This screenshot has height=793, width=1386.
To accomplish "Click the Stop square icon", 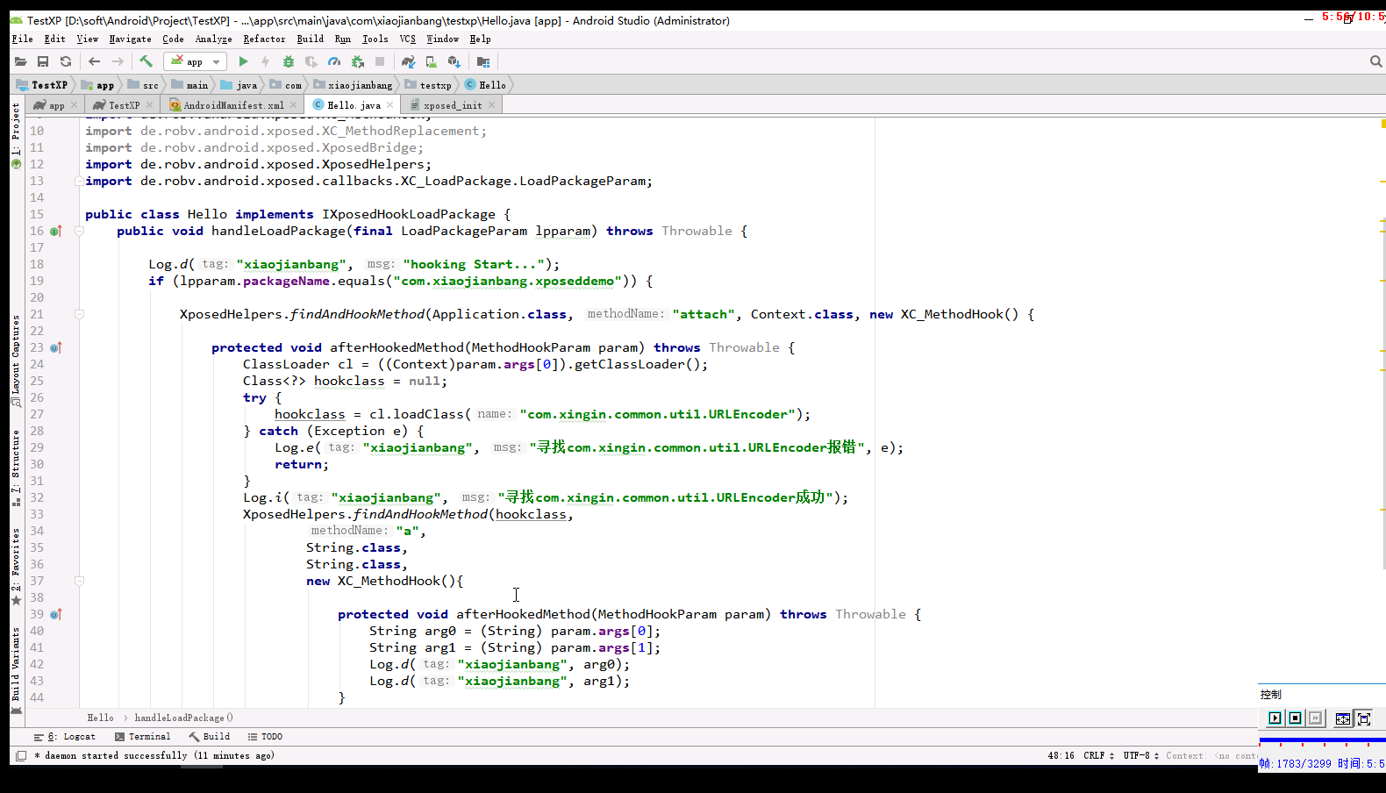I will coord(380,61).
